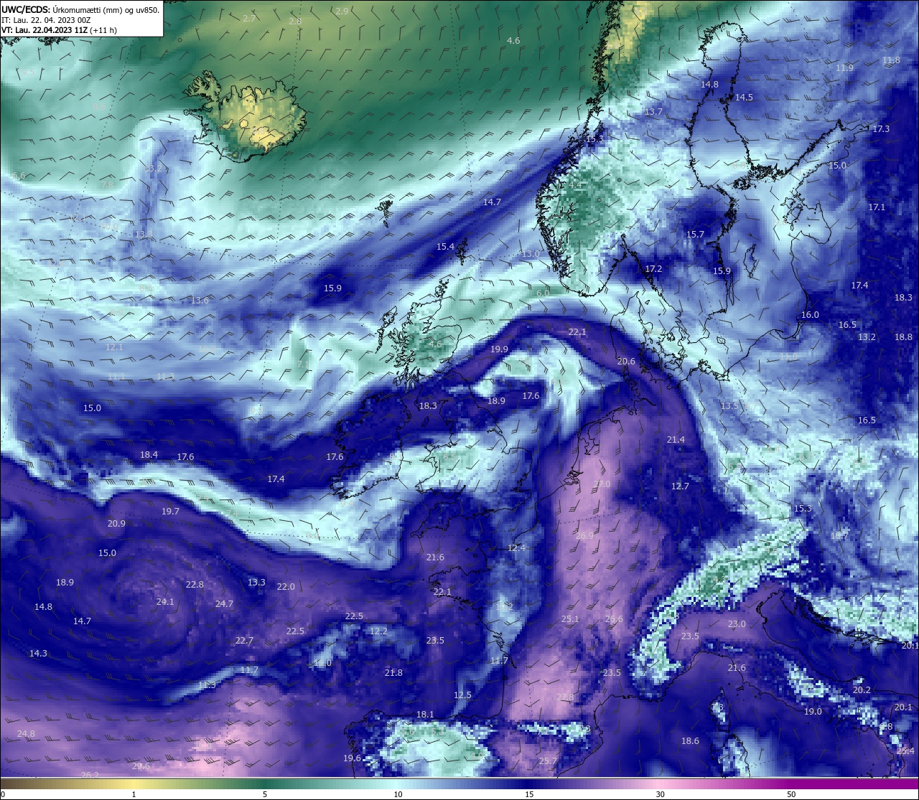Screen dimensions: 919x800
Task: Click the map value '18.1' north of Spain
Action: tap(425, 714)
